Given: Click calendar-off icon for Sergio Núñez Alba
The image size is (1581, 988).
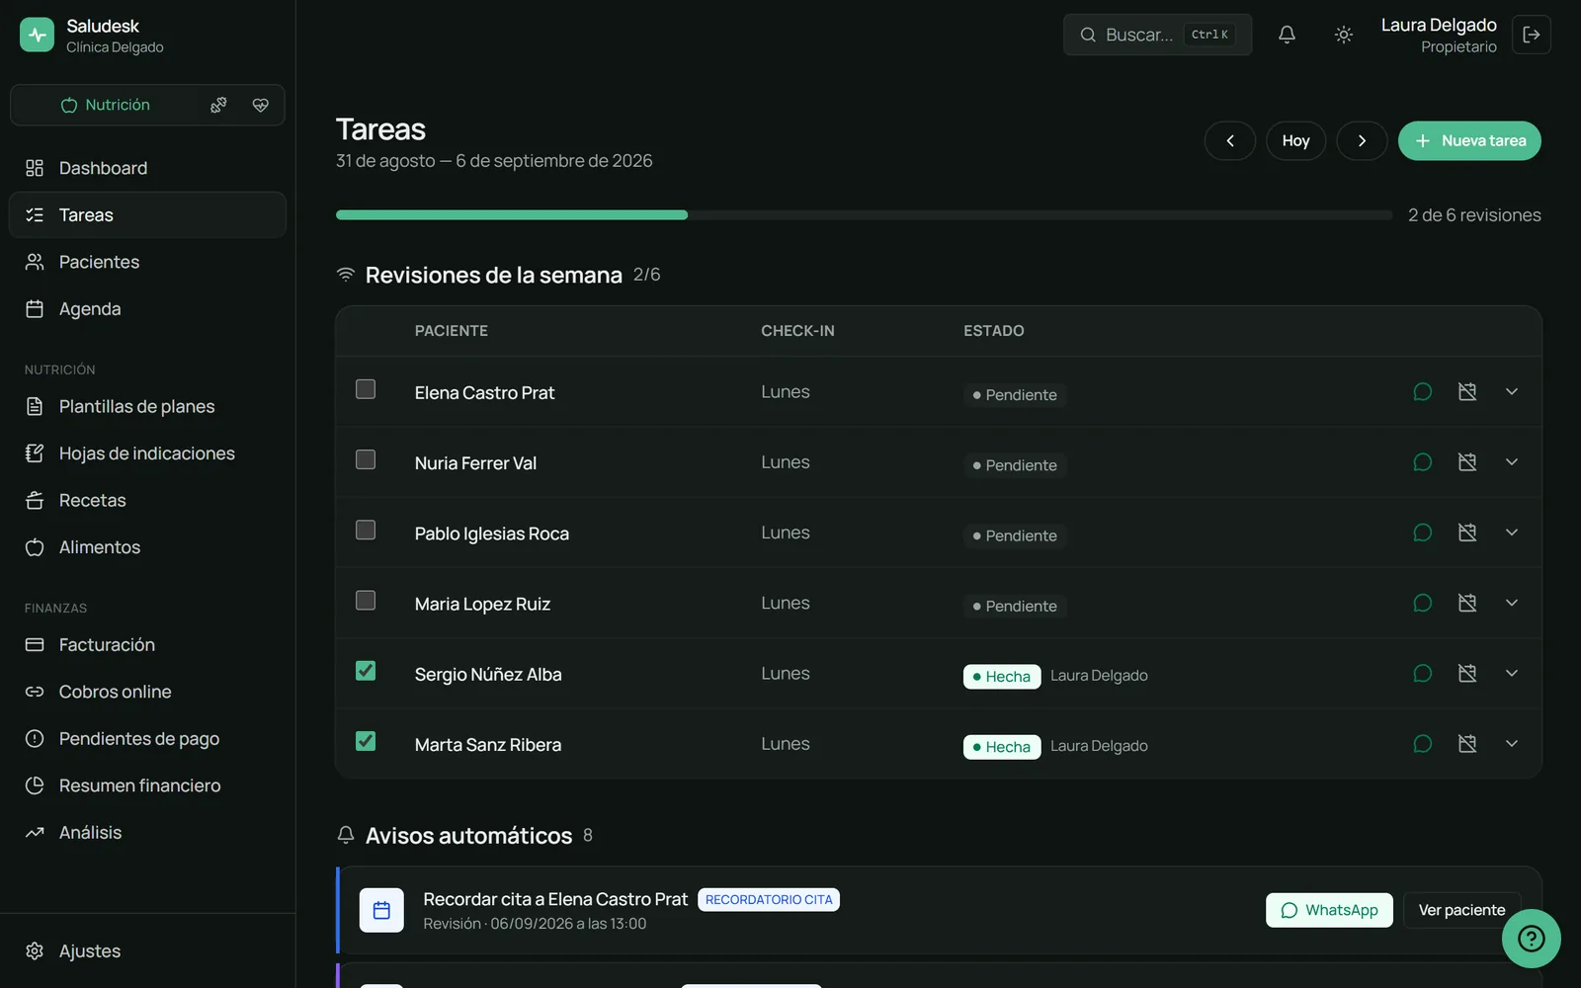Looking at the screenshot, I should pos(1467,673).
